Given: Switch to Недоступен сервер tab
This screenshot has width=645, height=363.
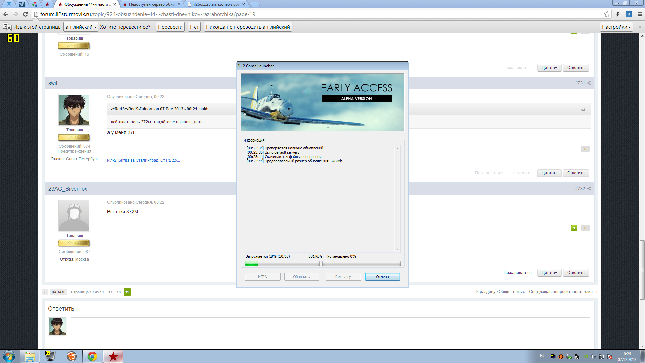Looking at the screenshot, I should pos(151,4).
